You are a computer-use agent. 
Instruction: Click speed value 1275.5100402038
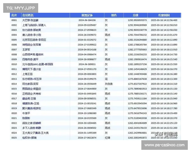click(x=137, y=118)
